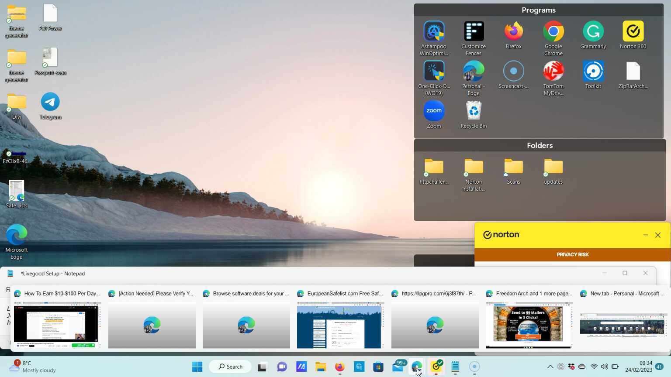Select New tab - Personal Edge preview
The width and height of the screenshot is (671, 377).
tap(623, 325)
